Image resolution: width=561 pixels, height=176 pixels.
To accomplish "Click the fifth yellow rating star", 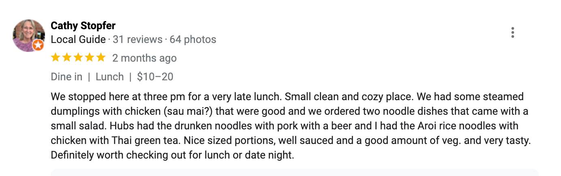I will [x=101, y=58].
